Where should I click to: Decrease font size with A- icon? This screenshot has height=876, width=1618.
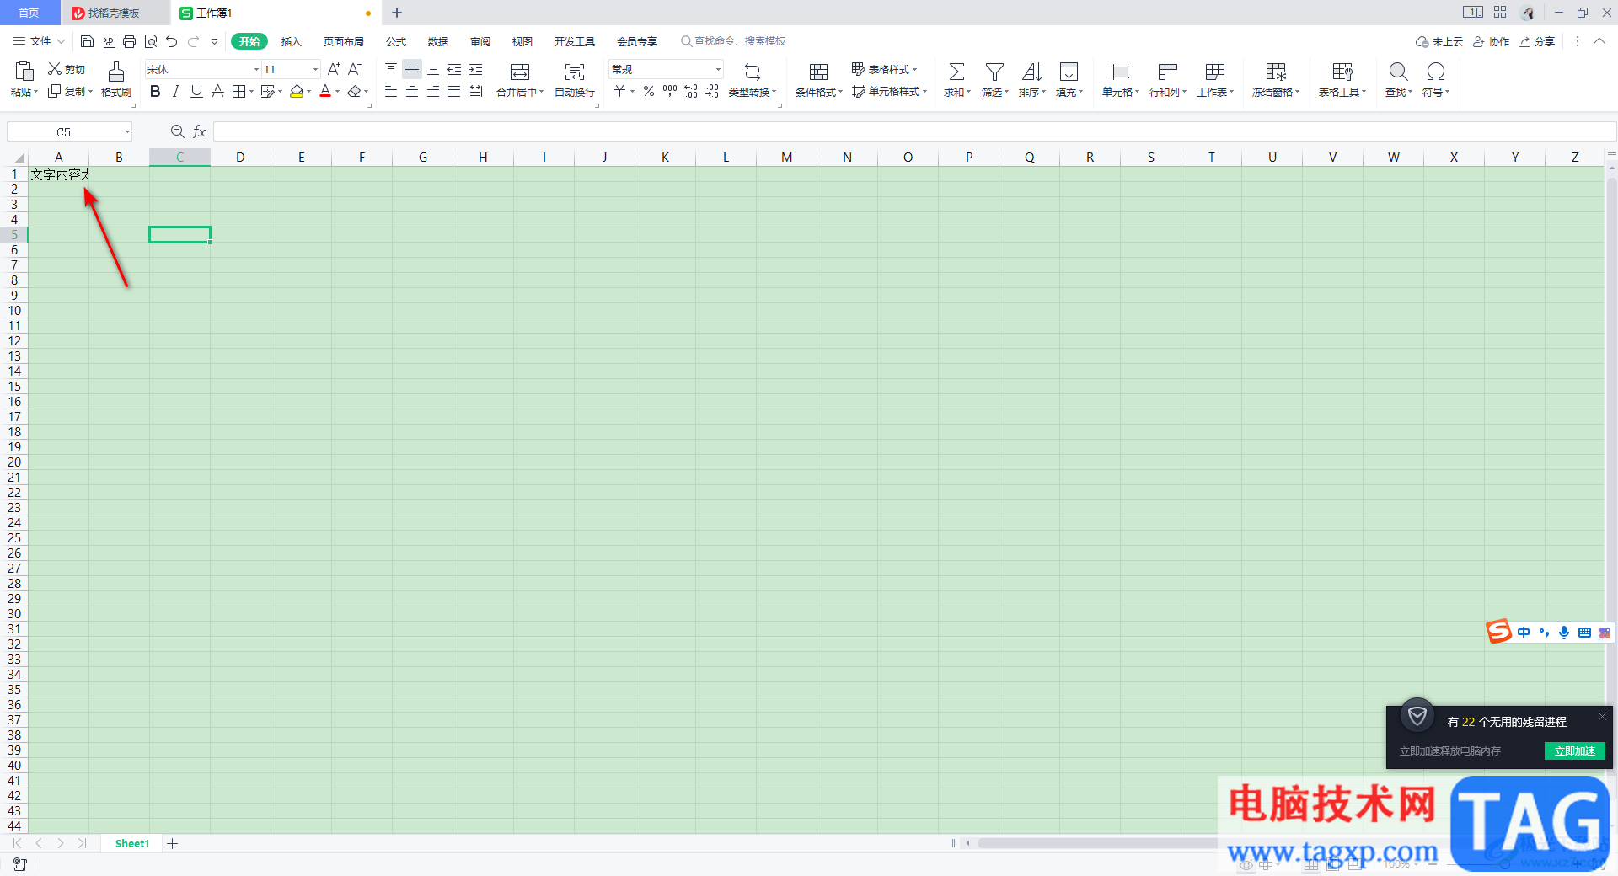[x=355, y=69]
